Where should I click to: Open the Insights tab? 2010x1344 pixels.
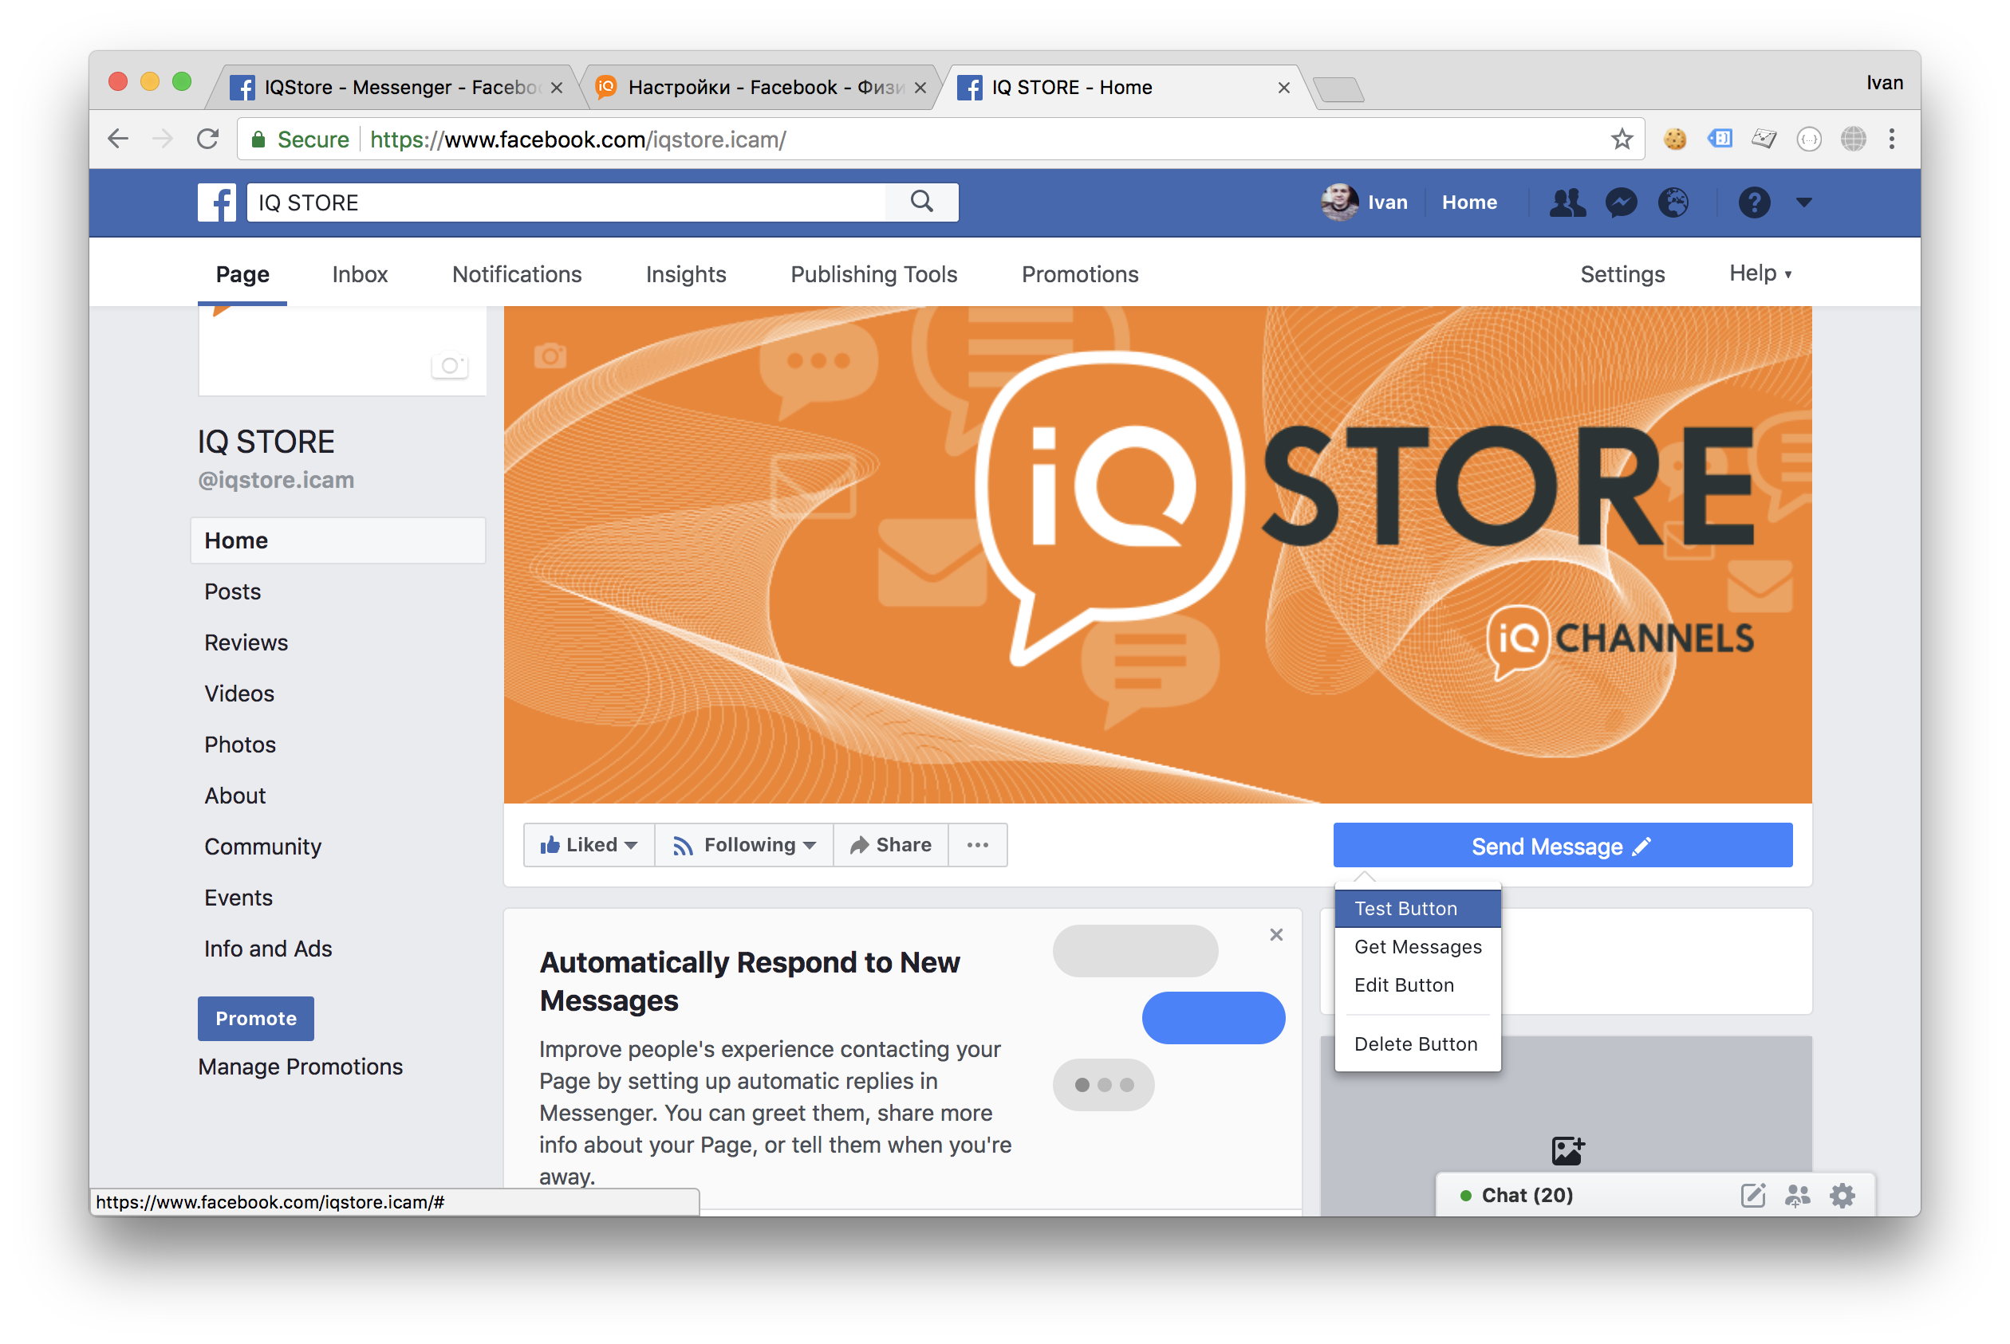[686, 274]
